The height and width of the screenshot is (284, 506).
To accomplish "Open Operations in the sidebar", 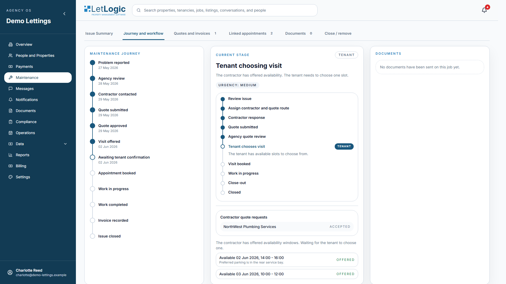I will tap(38, 133).
